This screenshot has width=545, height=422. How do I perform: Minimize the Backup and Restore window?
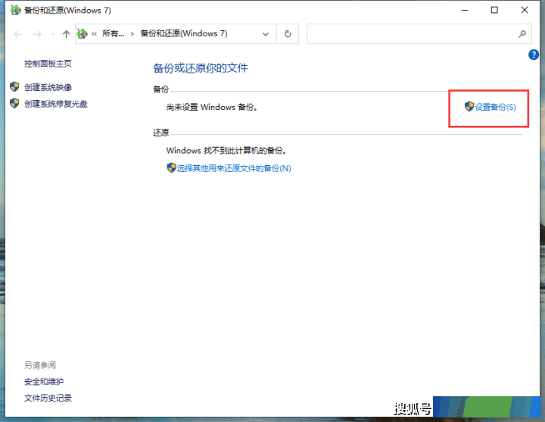(x=465, y=11)
